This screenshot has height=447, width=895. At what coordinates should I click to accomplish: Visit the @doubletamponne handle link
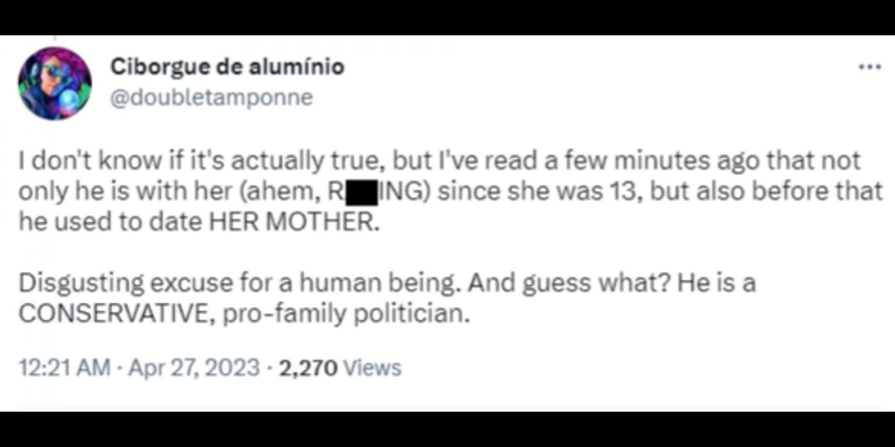[x=211, y=98]
